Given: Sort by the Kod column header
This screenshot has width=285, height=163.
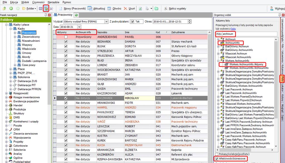Looking at the screenshot, I should (x=162, y=32).
